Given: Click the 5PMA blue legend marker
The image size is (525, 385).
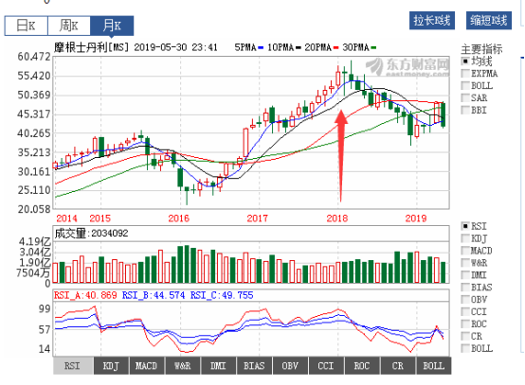Looking at the screenshot, I should tap(262, 48).
